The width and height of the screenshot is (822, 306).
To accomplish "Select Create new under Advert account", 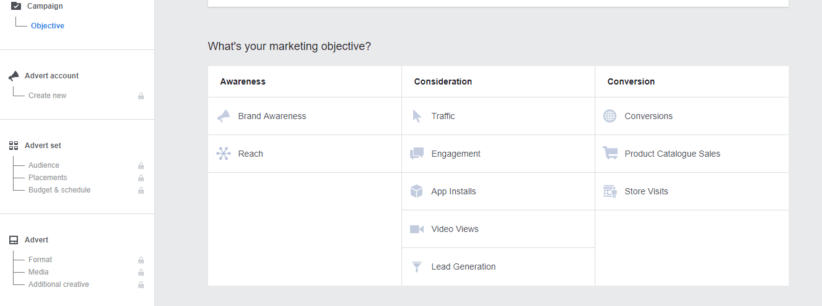I will 48,96.
